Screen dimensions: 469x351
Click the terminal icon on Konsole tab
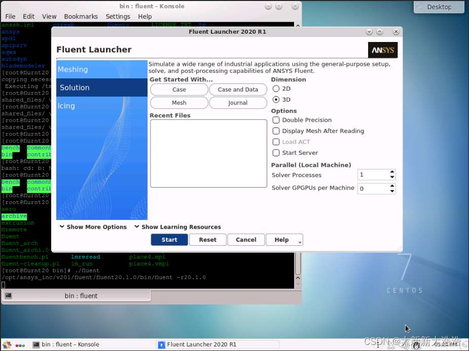[9, 295]
